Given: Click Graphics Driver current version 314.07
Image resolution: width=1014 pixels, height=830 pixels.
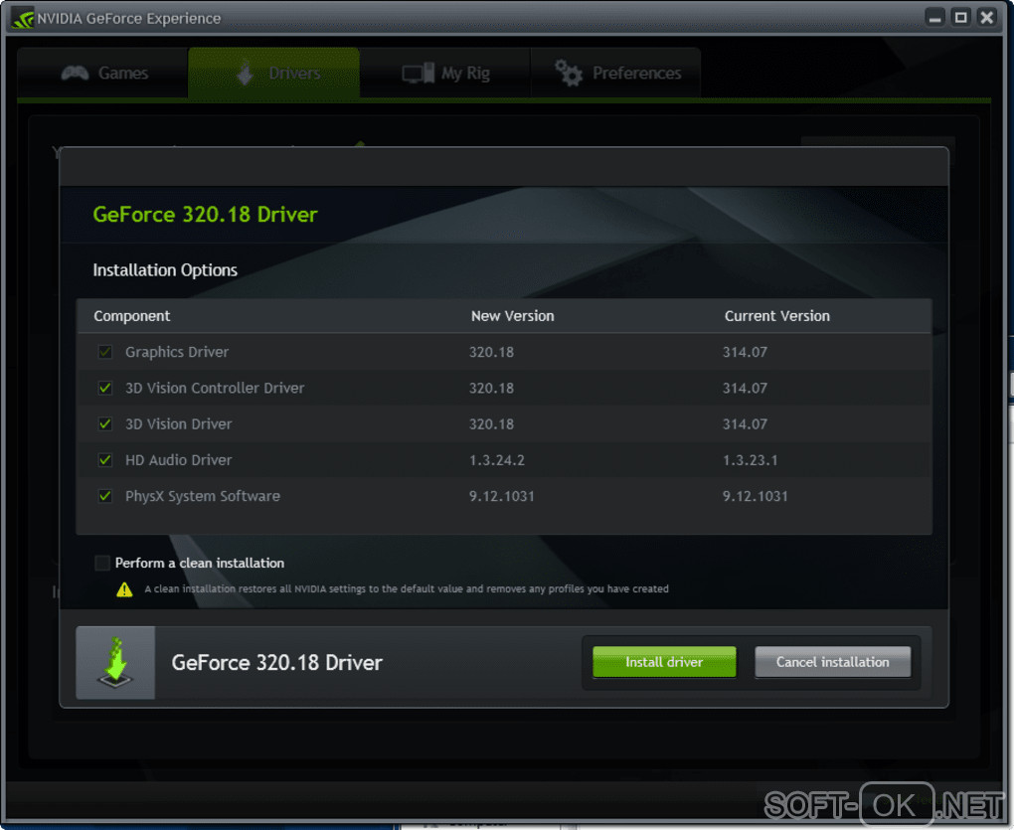Looking at the screenshot, I should click(745, 352).
